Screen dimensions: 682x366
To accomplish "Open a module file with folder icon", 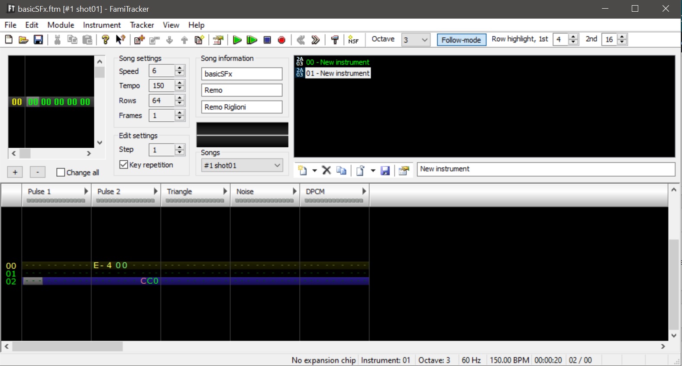I will coord(23,40).
